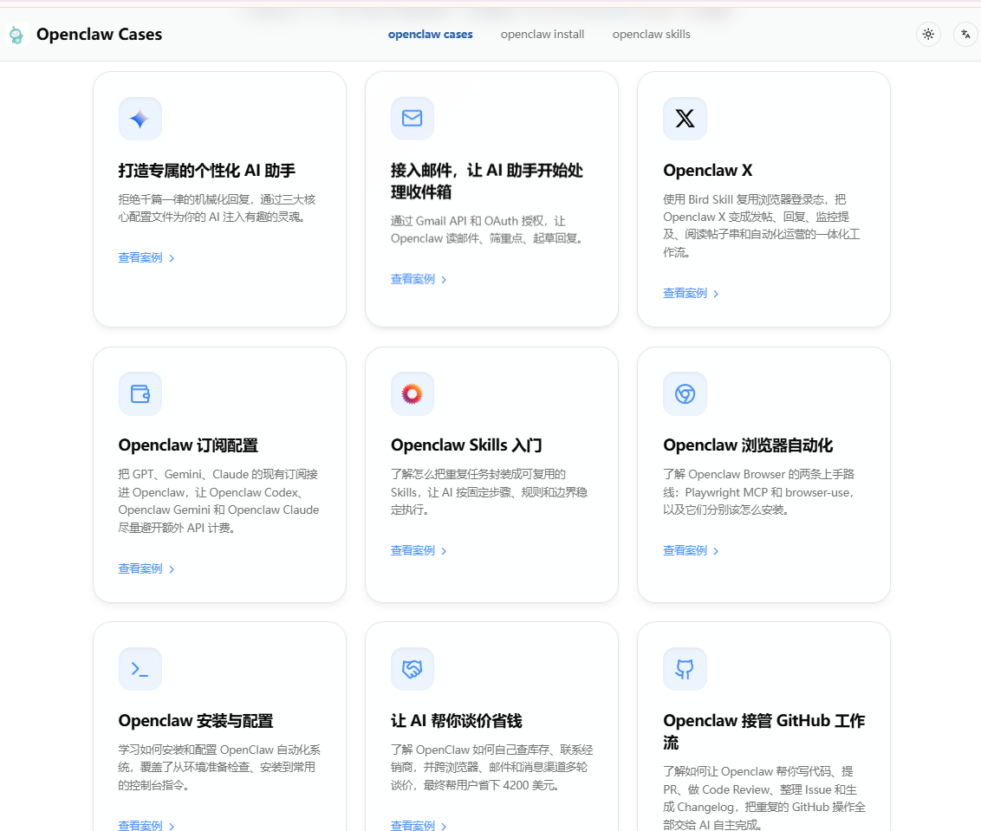Click the chevron after 查看案例 on 浏览器自动化 card
This screenshot has width=981, height=831.
coord(716,551)
